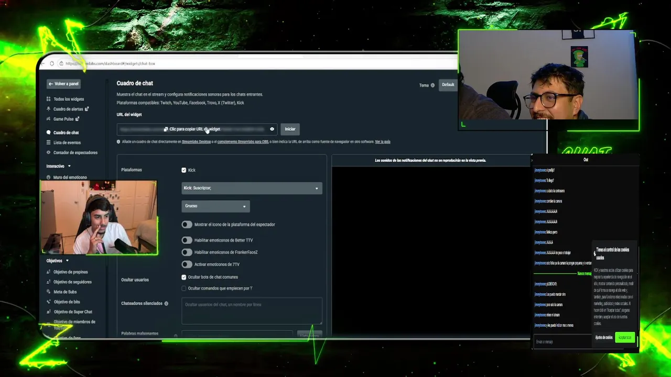Image resolution: width=671 pixels, height=377 pixels.
Task: Open the Default theme dropdown
Action: pos(448,85)
